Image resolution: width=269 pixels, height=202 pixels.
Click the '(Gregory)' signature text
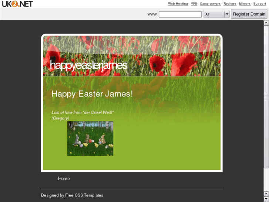point(60,118)
